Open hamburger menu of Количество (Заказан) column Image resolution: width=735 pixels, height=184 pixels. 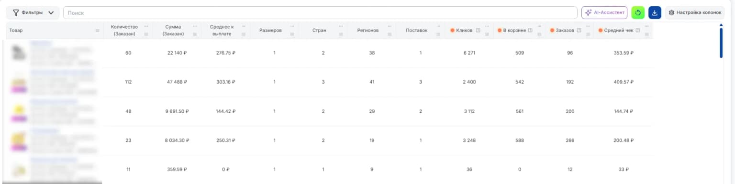pos(146,34)
